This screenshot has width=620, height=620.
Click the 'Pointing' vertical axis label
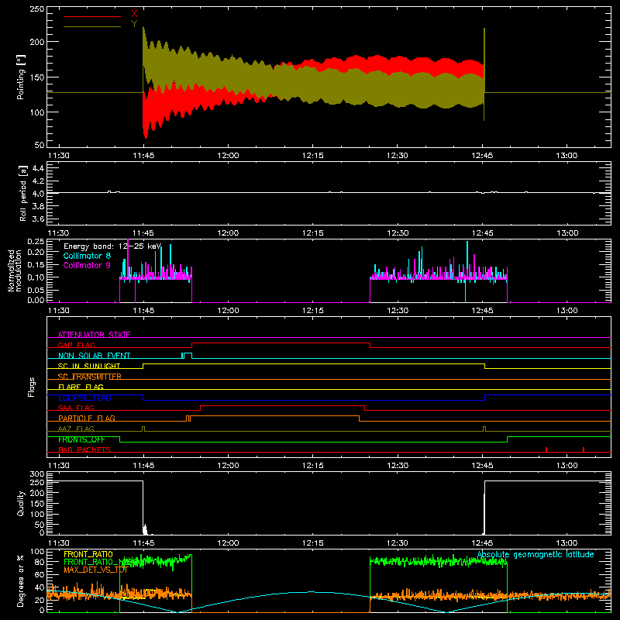(21, 77)
